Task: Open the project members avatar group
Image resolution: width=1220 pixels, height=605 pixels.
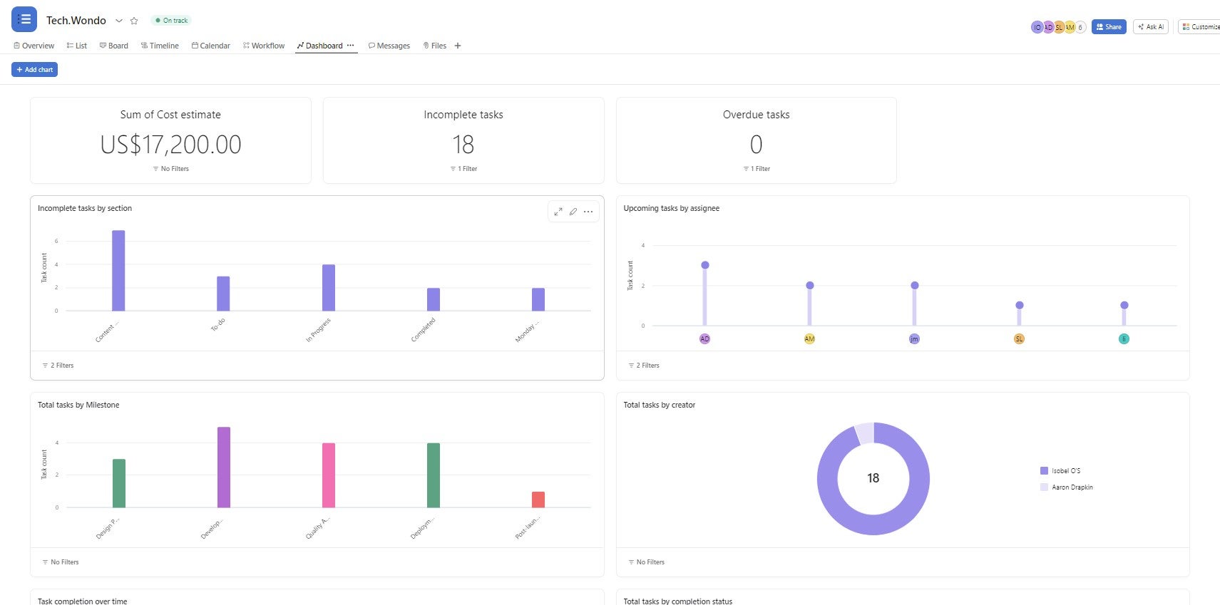Action: click(x=1058, y=27)
